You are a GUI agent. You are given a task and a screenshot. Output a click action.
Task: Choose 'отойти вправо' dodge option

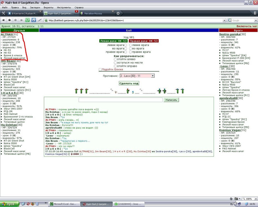(115, 66)
